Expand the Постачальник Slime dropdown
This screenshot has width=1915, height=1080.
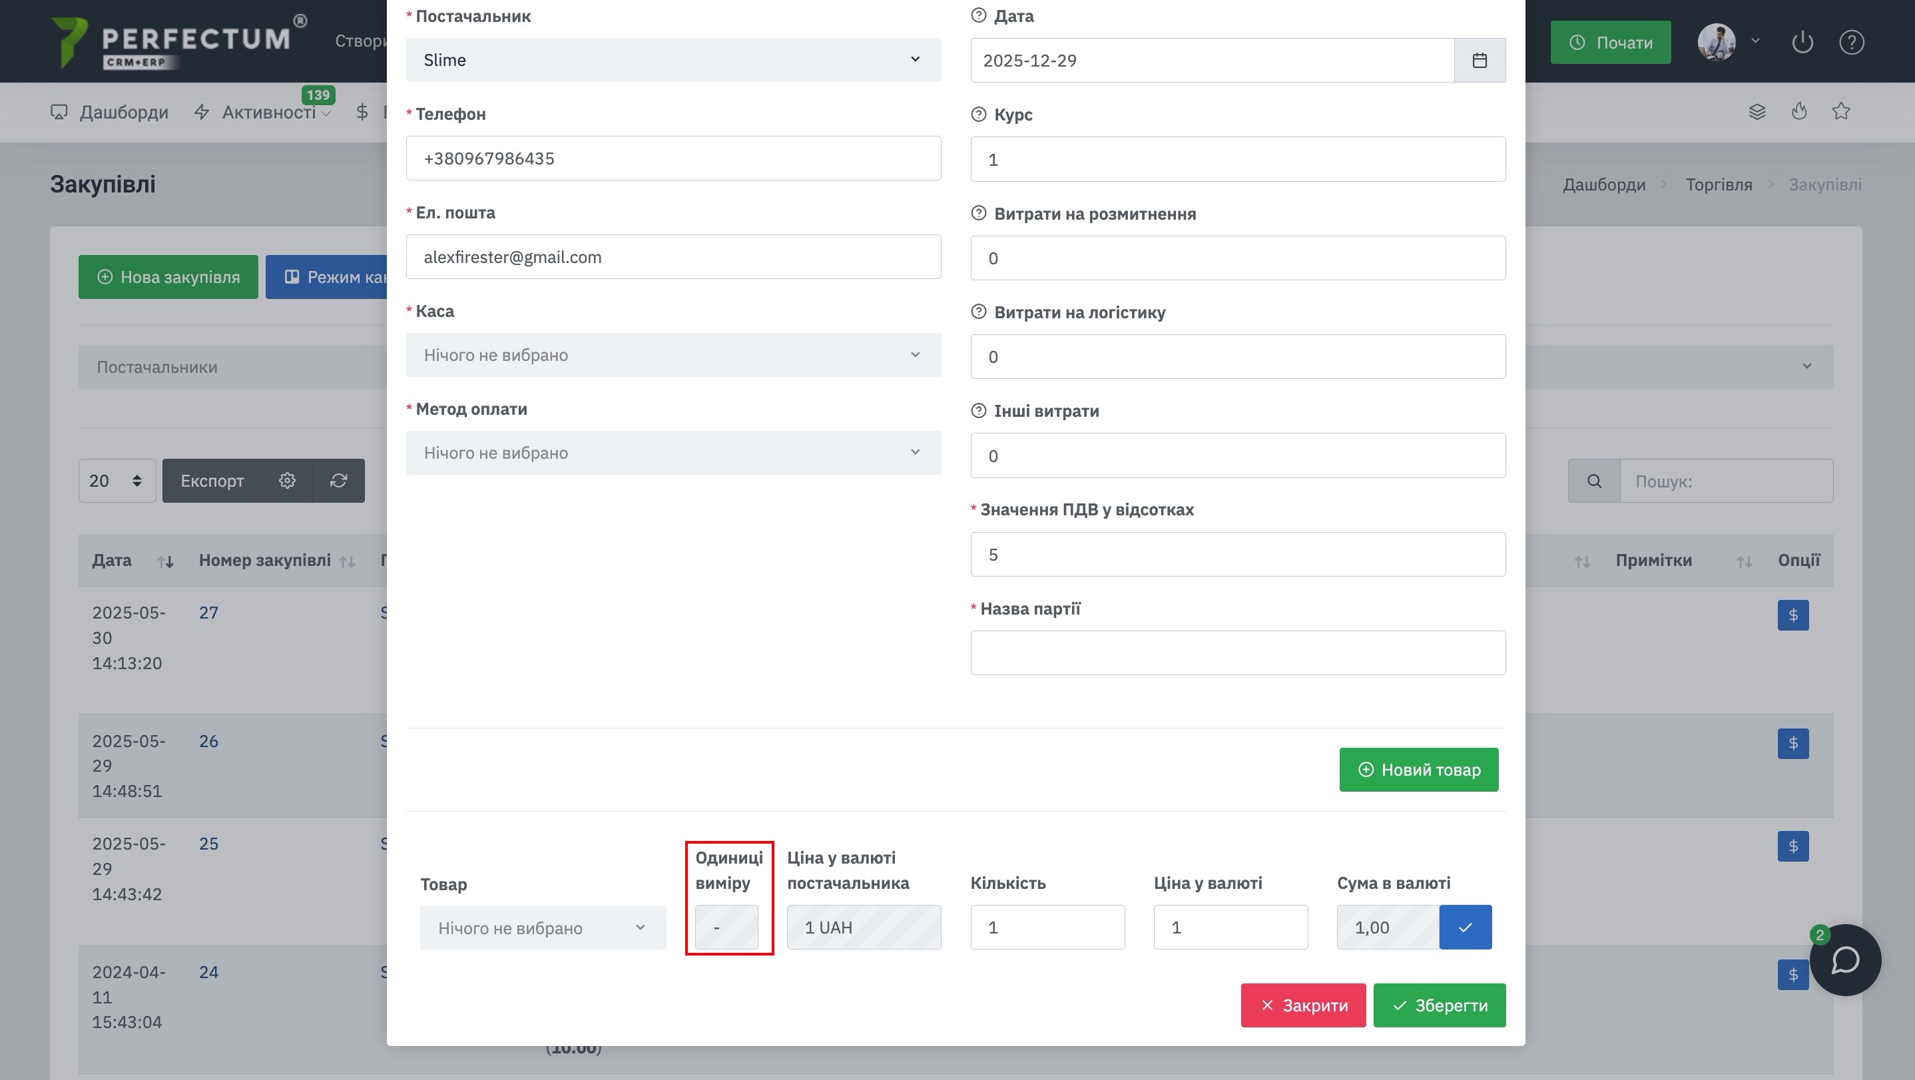pos(673,60)
